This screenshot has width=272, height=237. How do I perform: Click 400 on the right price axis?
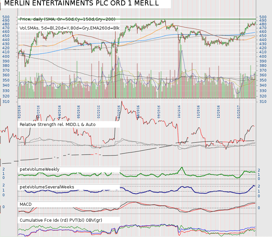click(263, 56)
